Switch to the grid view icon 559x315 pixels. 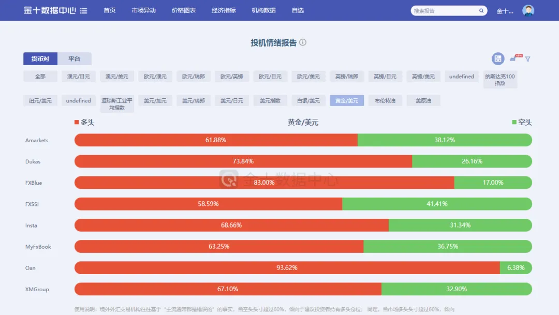[x=498, y=59]
